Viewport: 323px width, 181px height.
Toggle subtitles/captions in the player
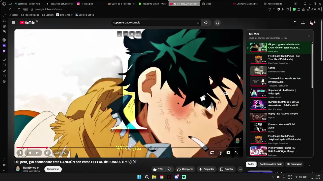coord(212,153)
